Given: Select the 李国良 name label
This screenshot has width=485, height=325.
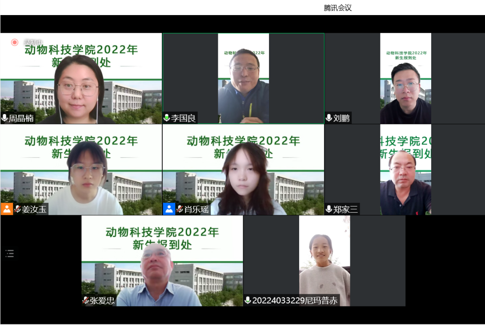Looking at the screenshot, I should pyautogui.click(x=183, y=118).
